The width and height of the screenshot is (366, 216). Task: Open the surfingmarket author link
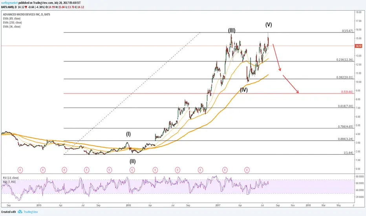tap(9, 3)
